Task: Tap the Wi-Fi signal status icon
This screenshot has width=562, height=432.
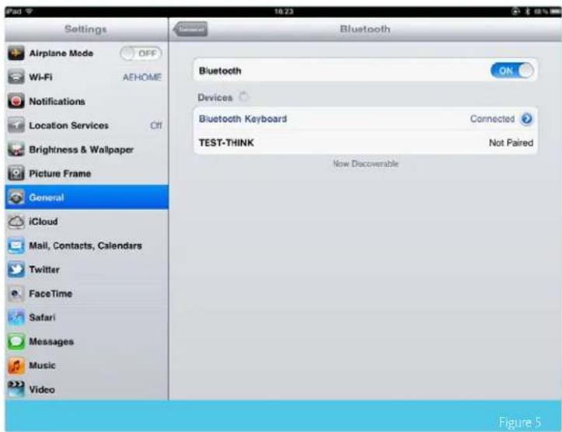Action: pyautogui.click(x=29, y=12)
